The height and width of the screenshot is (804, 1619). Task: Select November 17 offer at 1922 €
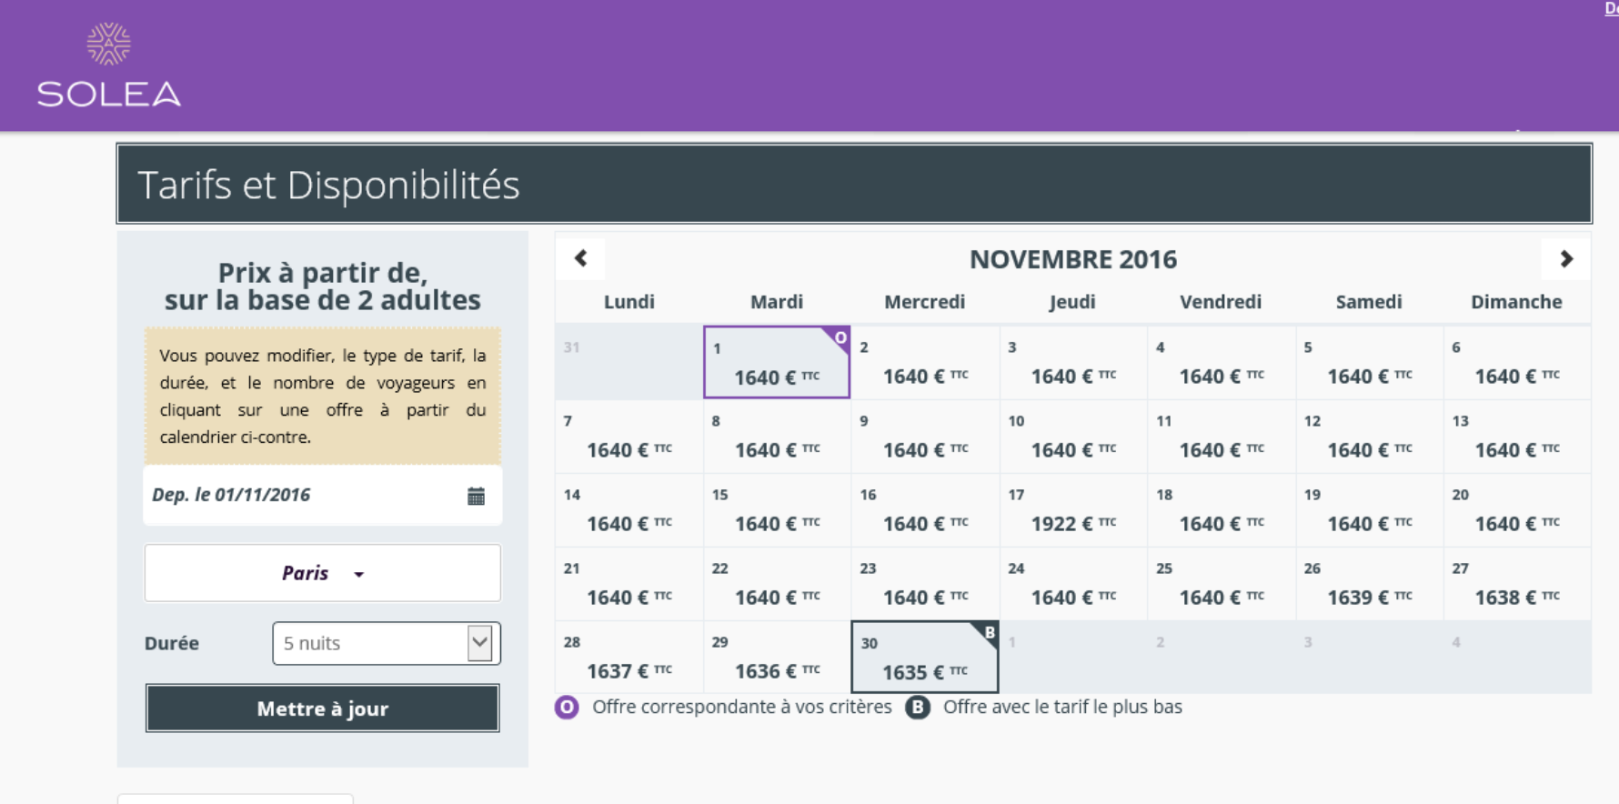tap(1072, 511)
